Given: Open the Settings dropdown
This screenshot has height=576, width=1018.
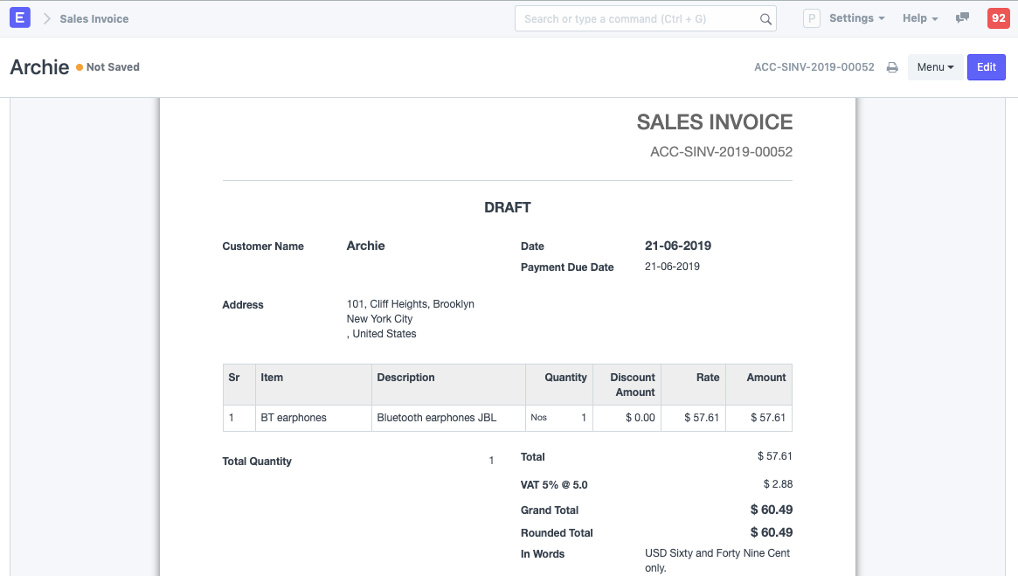Looking at the screenshot, I should 856,17.
